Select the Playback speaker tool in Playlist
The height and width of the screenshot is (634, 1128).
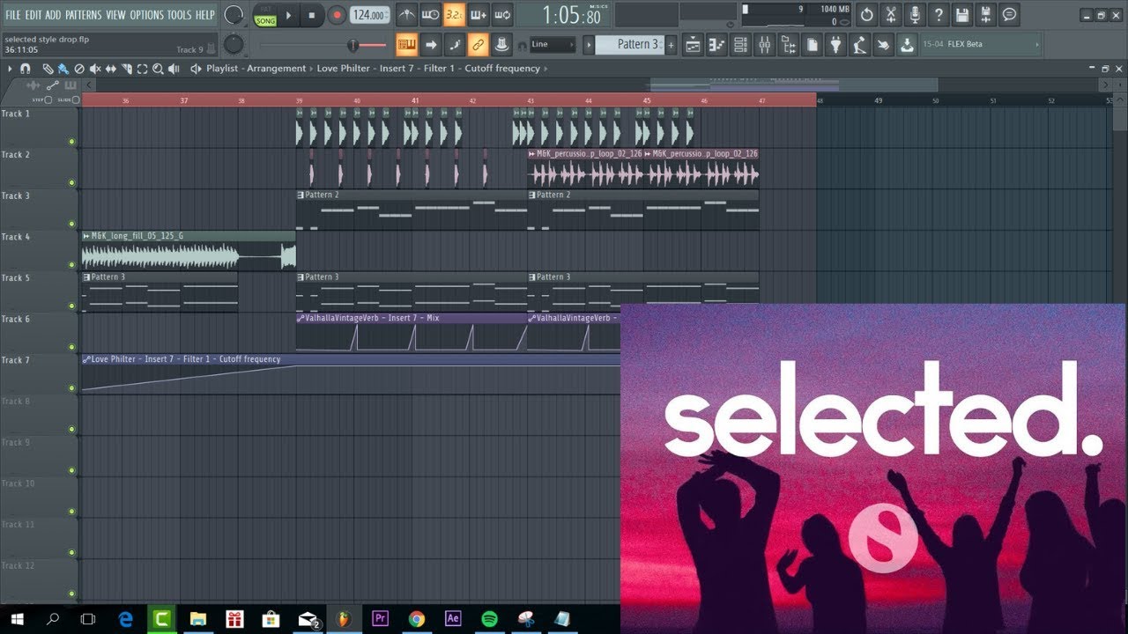[174, 68]
